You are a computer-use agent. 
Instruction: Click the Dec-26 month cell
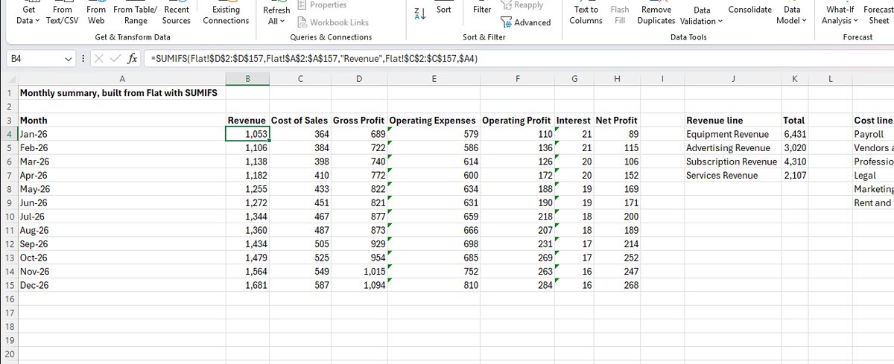[121, 286]
